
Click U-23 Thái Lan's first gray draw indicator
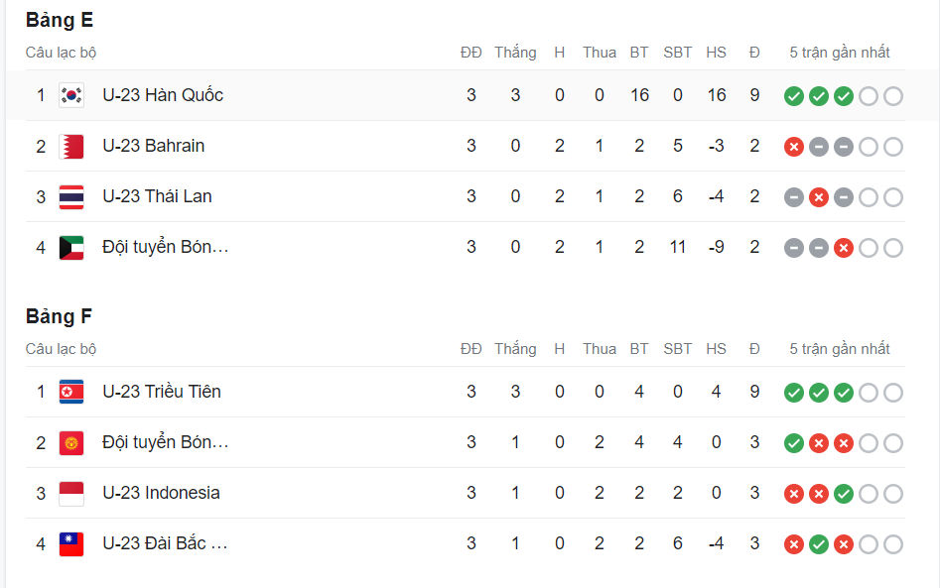tap(793, 197)
